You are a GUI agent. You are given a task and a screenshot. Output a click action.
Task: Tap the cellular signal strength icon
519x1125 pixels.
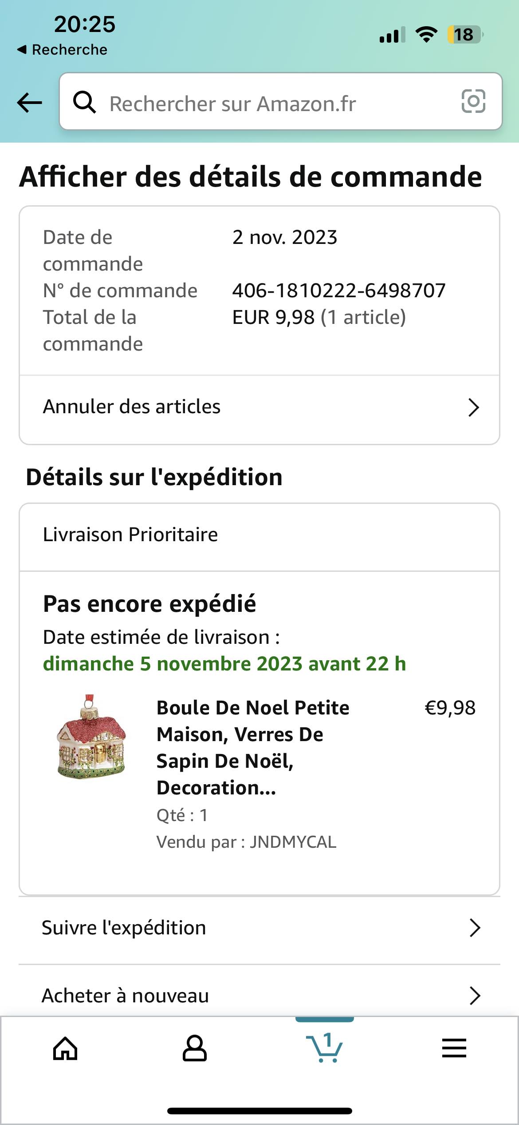(x=392, y=35)
